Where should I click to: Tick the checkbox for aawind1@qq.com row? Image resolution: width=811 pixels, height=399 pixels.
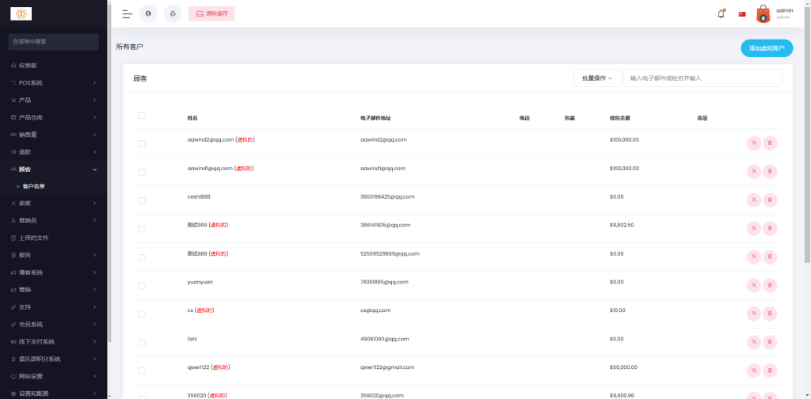(x=142, y=172)
